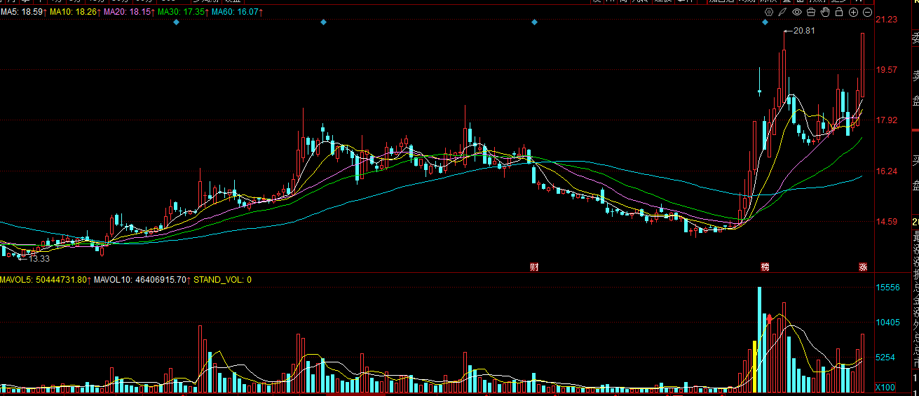919x396 pixels.
Task: Click the MA60: 16.07 indicator label
Action: pos(236,13)
